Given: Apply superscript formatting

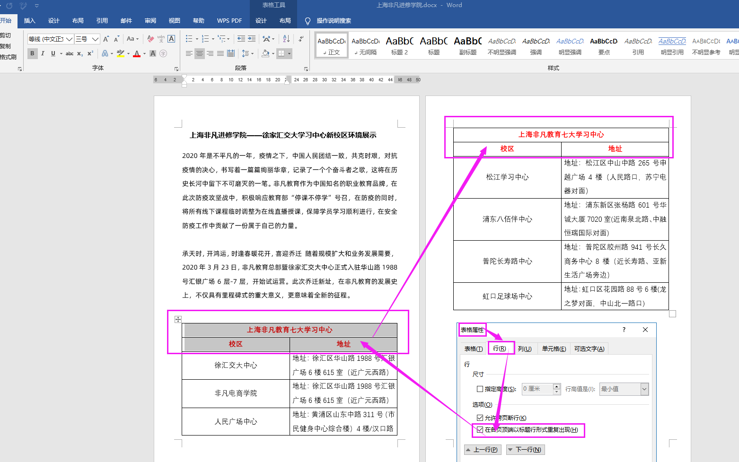Looking at the screenshot, I should coord(90,53).
